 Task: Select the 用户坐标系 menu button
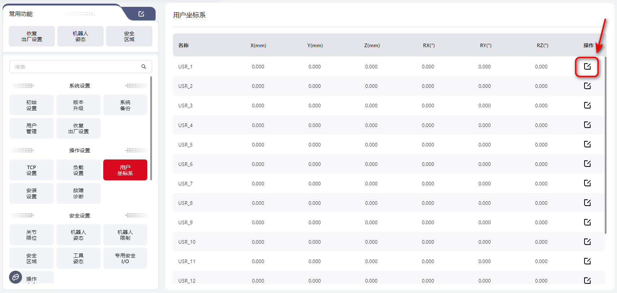pyautogui.click(x=125, y=170)
